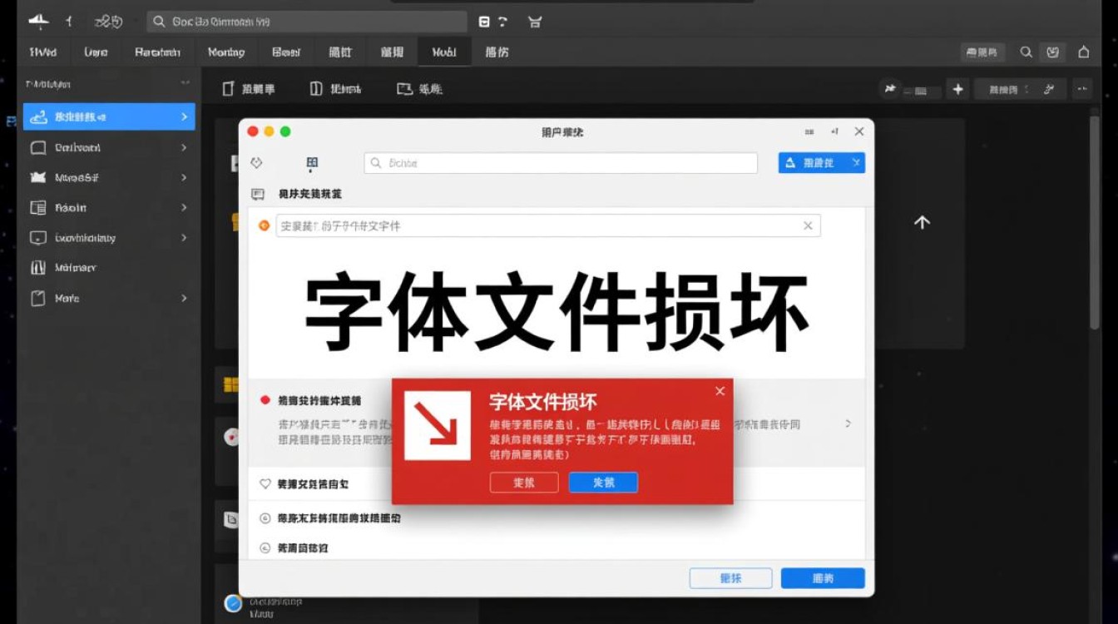Click the last clock-icon row in dialog
The image size is (1118, 624).
point(557,548)
